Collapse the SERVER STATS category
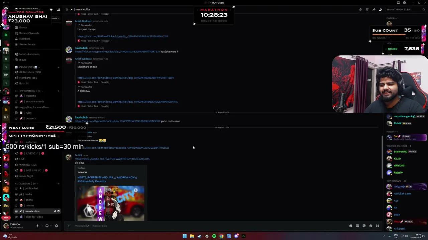Screen dimensions: 428x240 pos(27,67)
